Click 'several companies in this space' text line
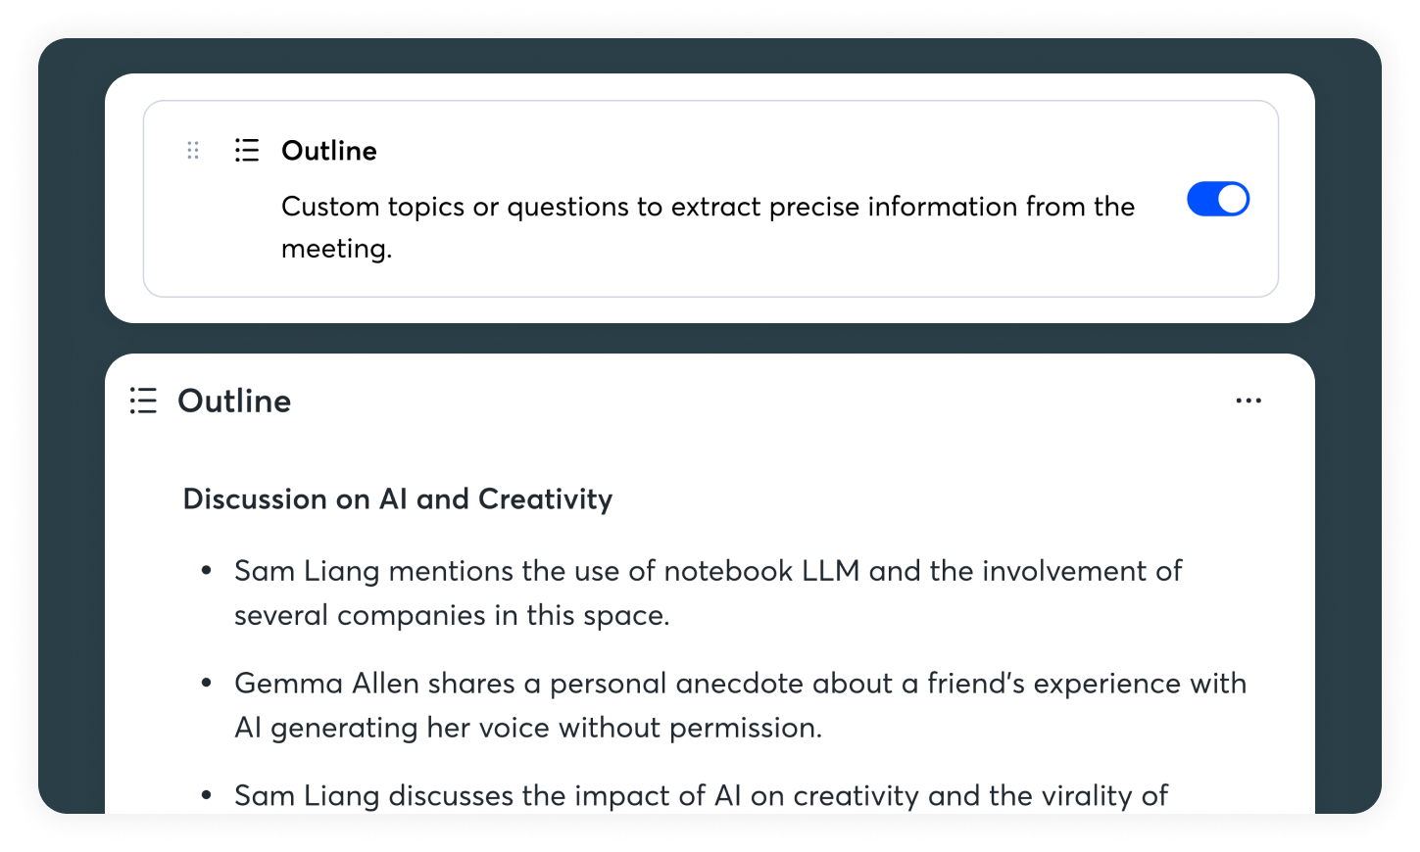This screenshot has height=852, width=1420. tap(451, 616)
